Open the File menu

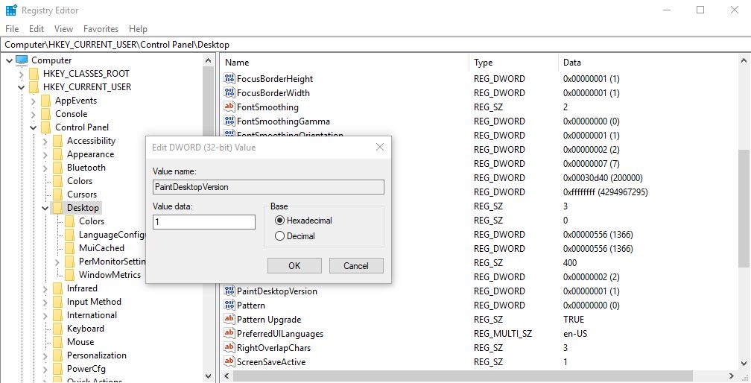tap(12, 29)
